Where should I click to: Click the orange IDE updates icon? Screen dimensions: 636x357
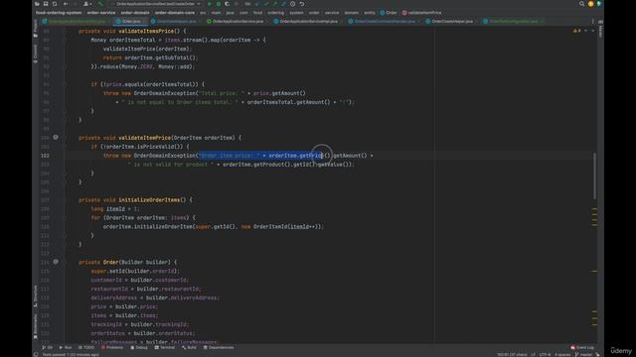590,4
